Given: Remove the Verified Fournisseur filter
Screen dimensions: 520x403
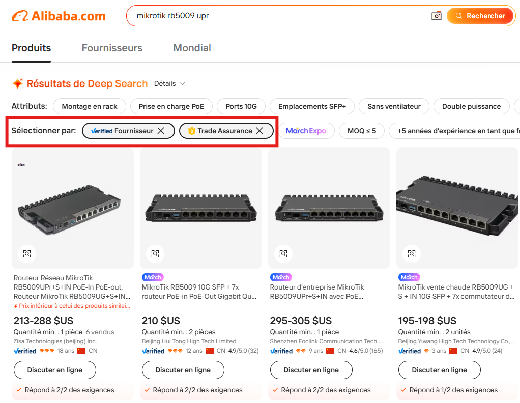Looking at the screenshot, I should 161,131.
